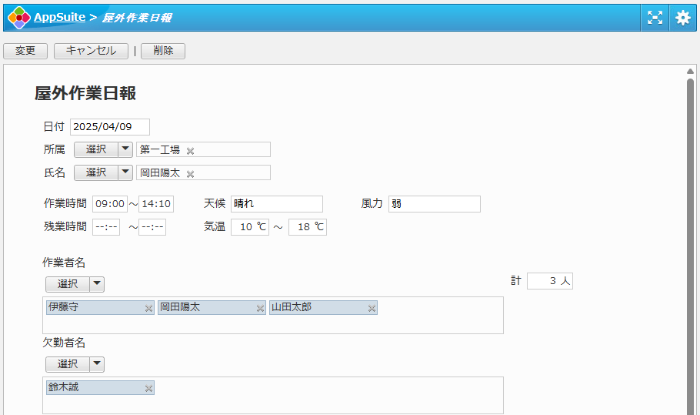Remove 山田太郎 from the worker list
Viewport: 700px width, 415px height.
point(372,308)
